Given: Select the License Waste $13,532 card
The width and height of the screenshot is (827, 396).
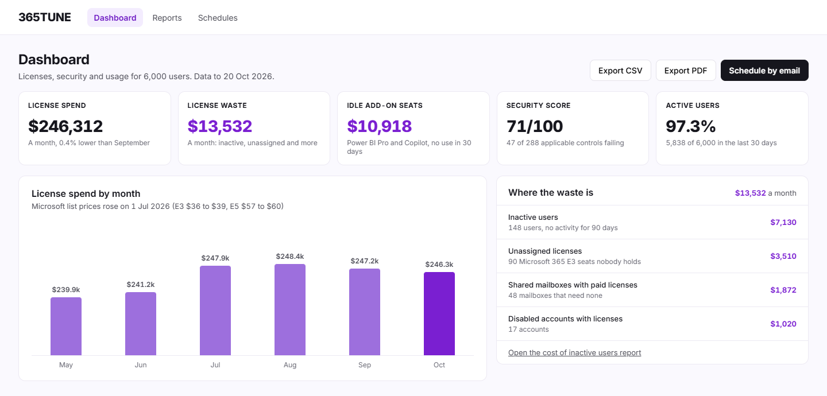Looking at the screenshot, I should (x=254, y=128).
